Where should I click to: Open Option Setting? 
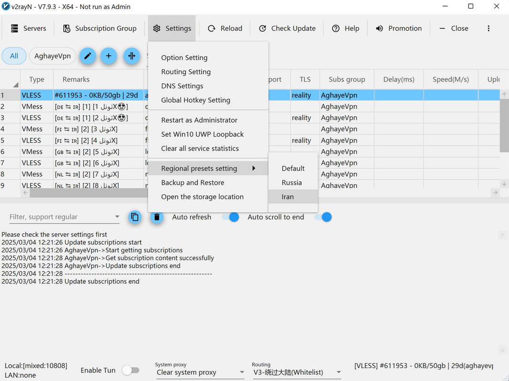click(x=208, y=58)
